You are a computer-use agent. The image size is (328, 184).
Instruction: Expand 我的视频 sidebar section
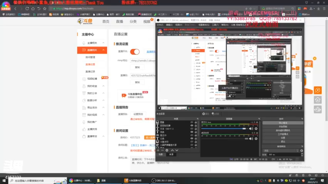103,115
